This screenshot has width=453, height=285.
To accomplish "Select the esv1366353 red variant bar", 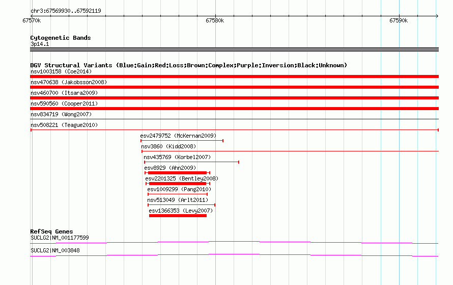I will pyautogui.click(x=178, y=216).
